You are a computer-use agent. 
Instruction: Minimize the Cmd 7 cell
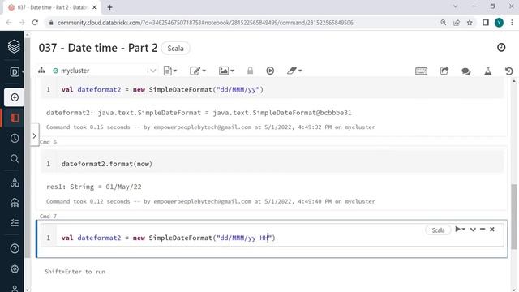coord(483,229)
